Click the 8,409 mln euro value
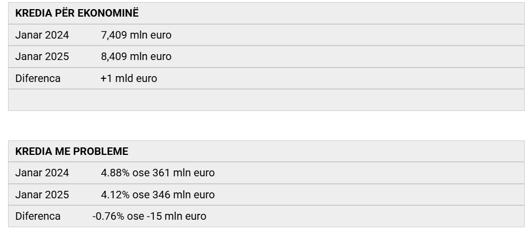529x231 pixels. tap(136, 57)
